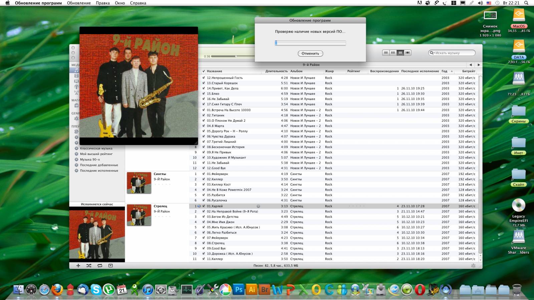Open the search field magnifier dropdown
This screenshot has height=300, width=534.
[432, 53]
